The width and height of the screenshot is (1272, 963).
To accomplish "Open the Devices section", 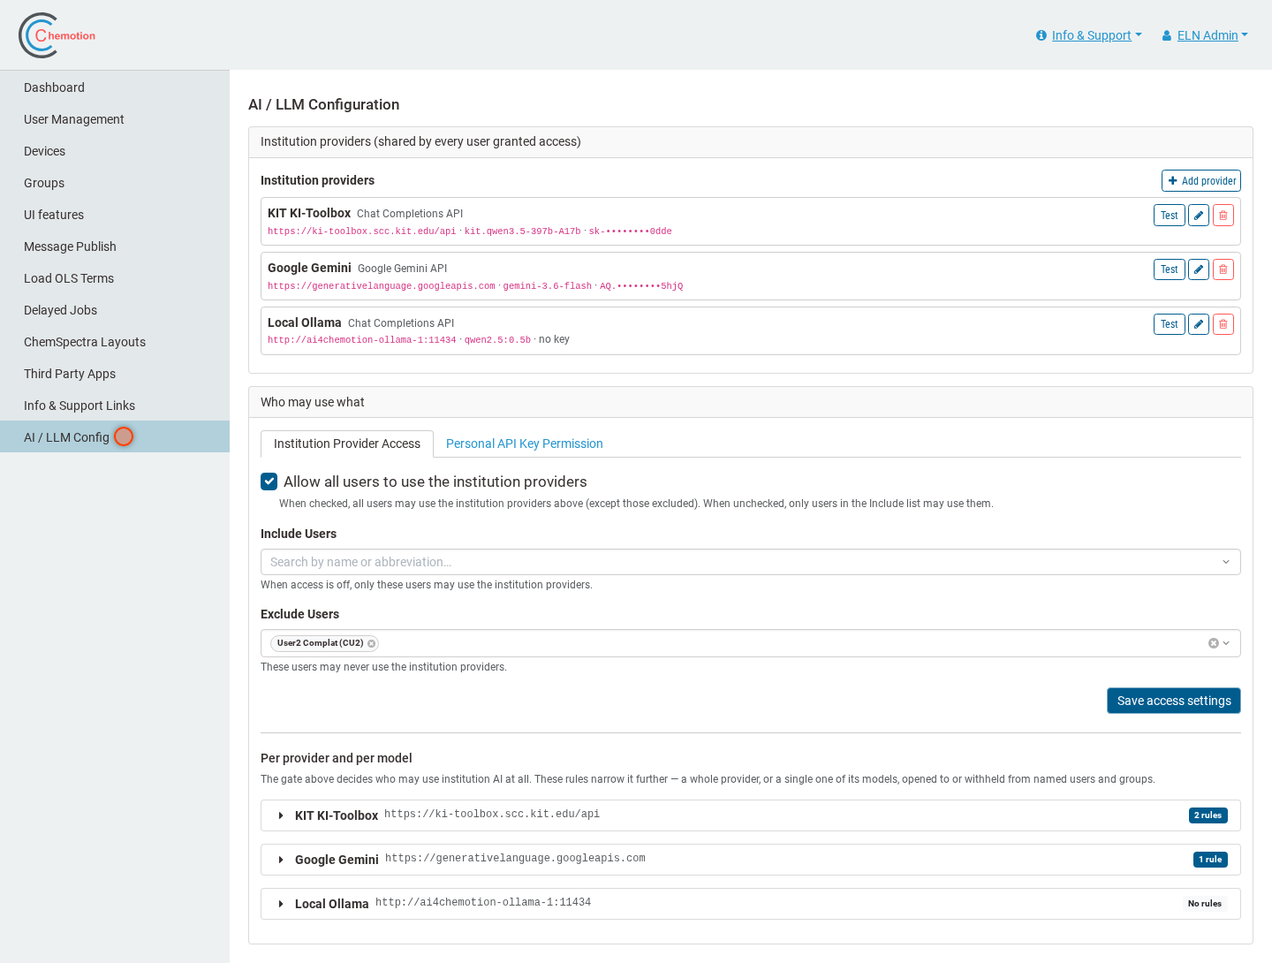I will click(115, 151).
